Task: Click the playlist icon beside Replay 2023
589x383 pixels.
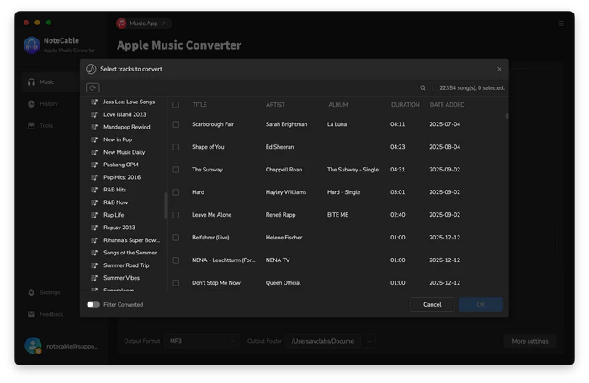Action: (x=94, y=228)
